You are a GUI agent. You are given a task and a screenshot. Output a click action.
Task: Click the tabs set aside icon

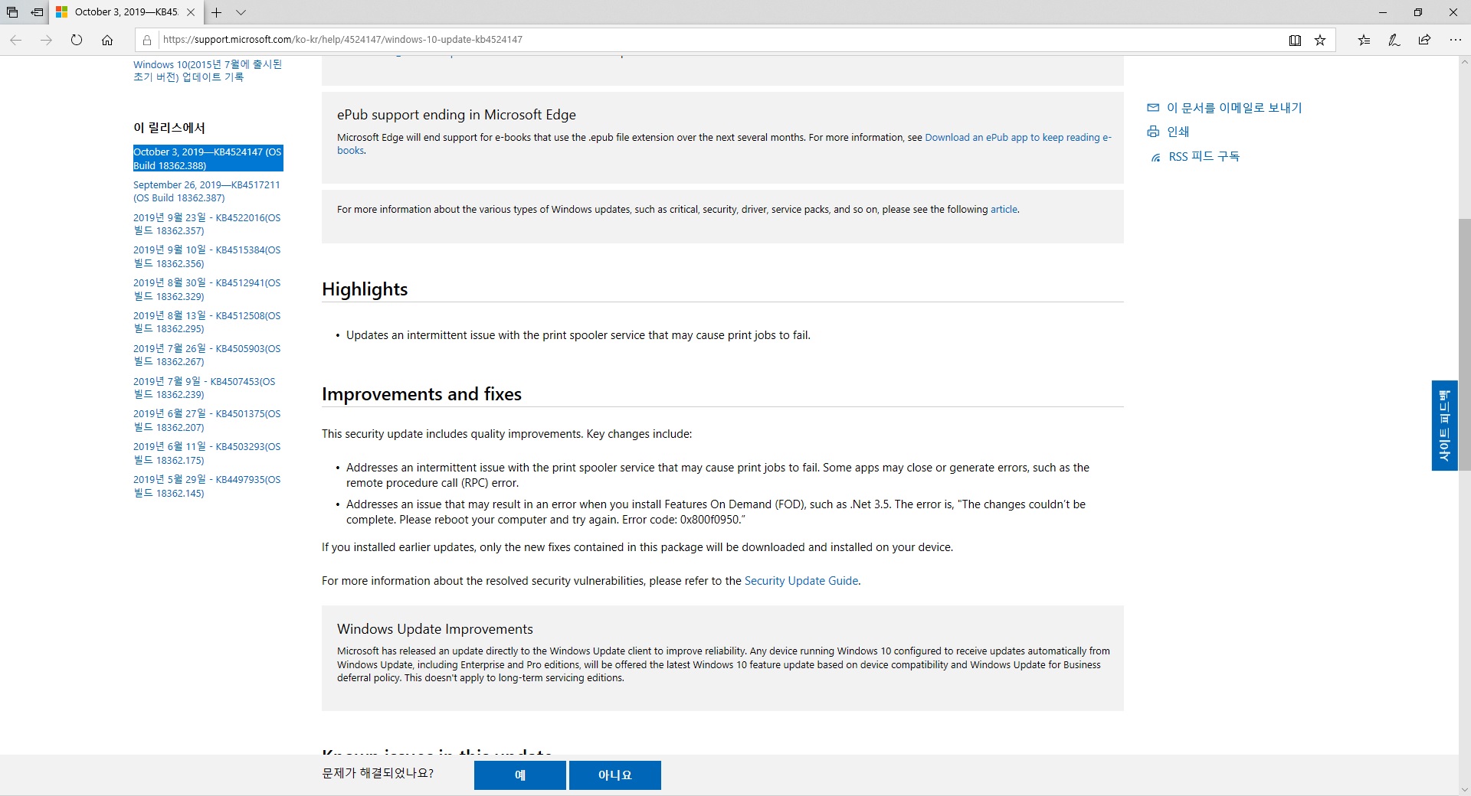tap(12, 12)
